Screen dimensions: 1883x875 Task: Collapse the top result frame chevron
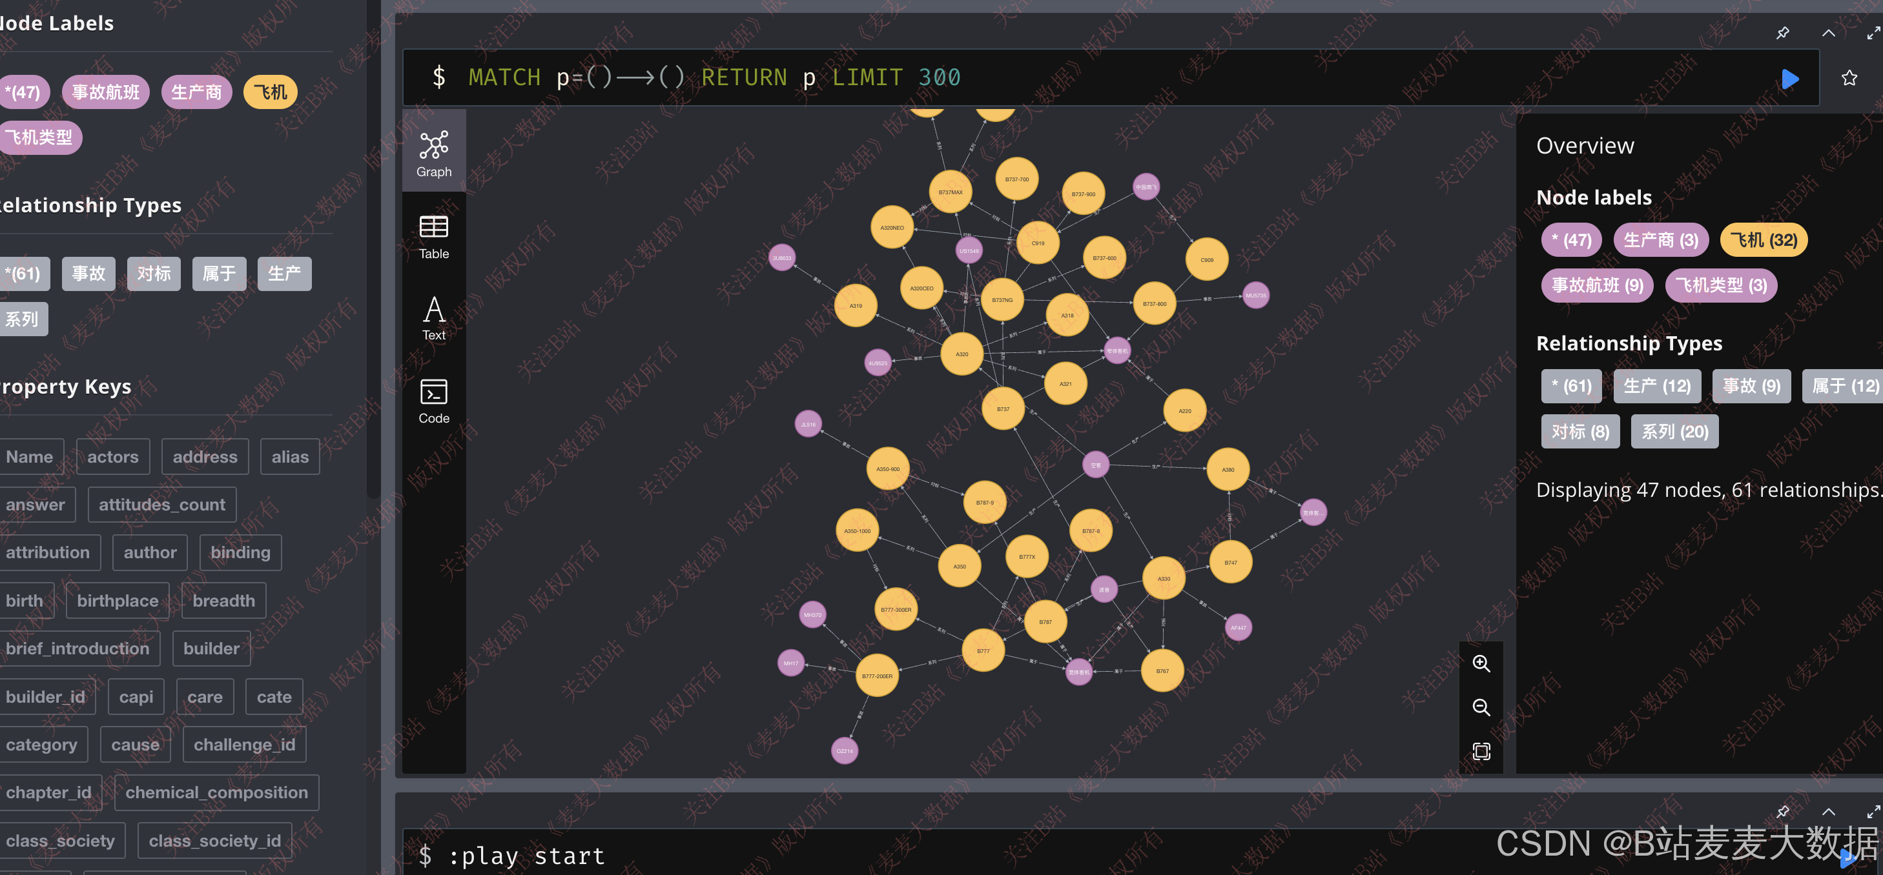[1828, 33]
